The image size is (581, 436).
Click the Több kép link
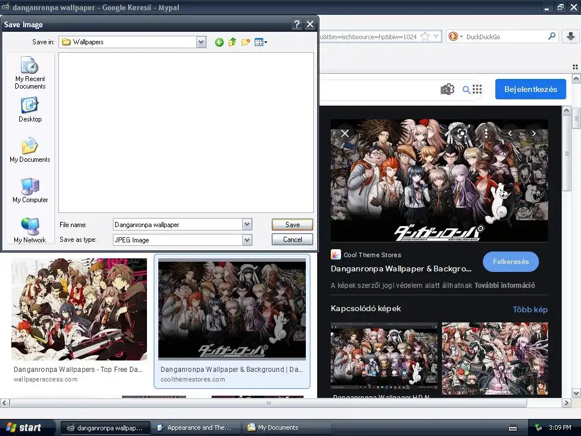(x=531, y=309)
